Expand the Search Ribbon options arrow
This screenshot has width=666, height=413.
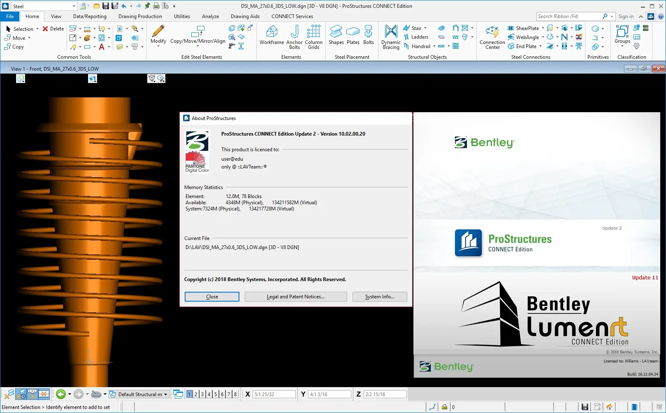(x=612, y=16)
